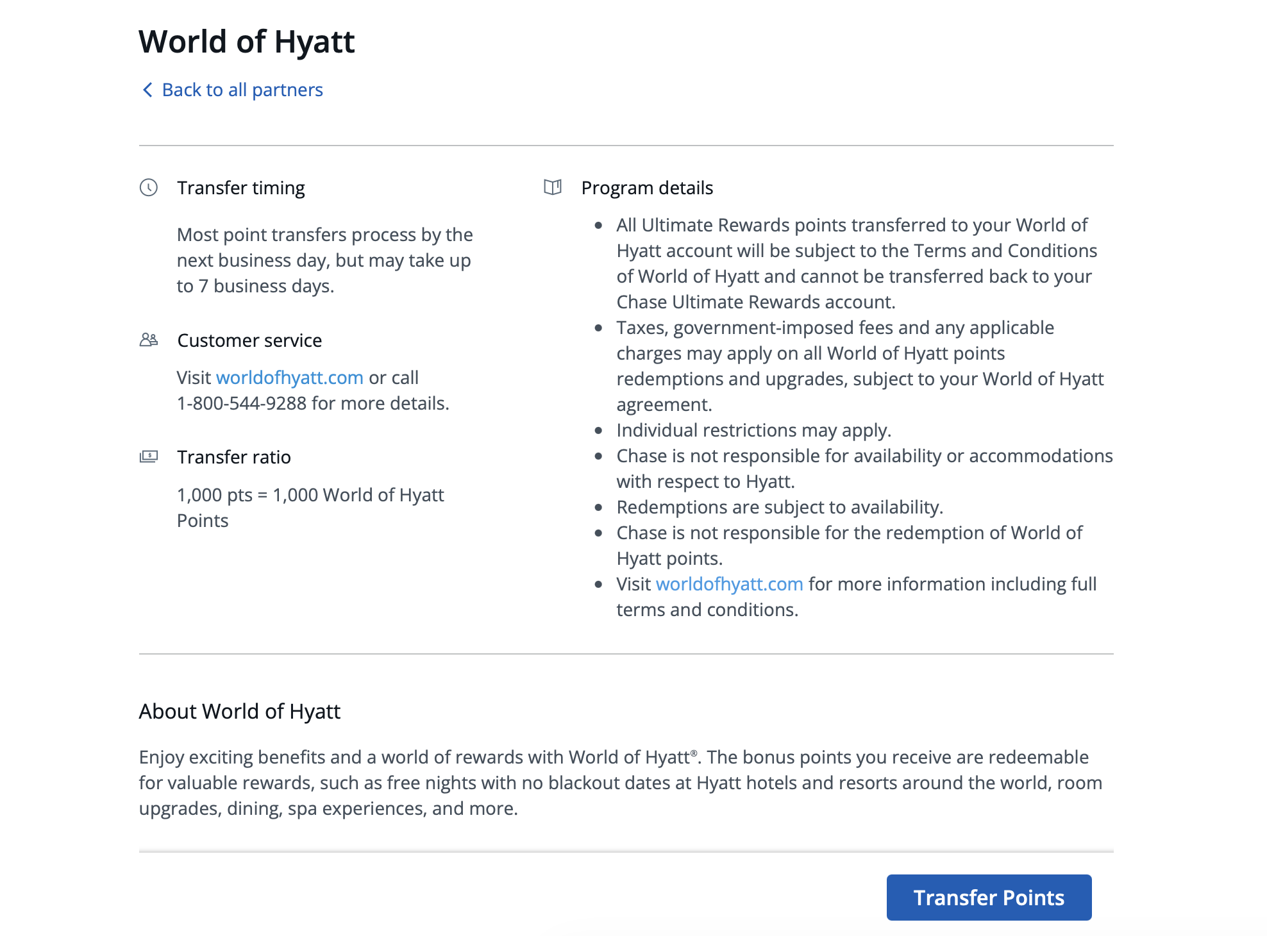This screenshot has height=936, width=1267.
Task: Click the 'Taxes, government-imposed fees' bullet
Action: pyautogui.click(x=860, y=366)
